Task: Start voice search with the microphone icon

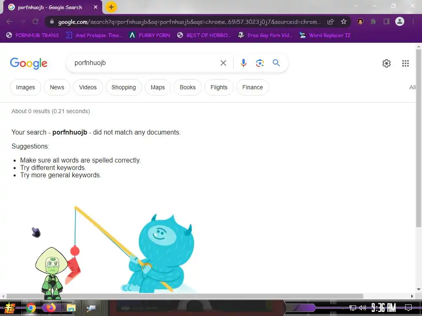Action: [x=243, y=63]
